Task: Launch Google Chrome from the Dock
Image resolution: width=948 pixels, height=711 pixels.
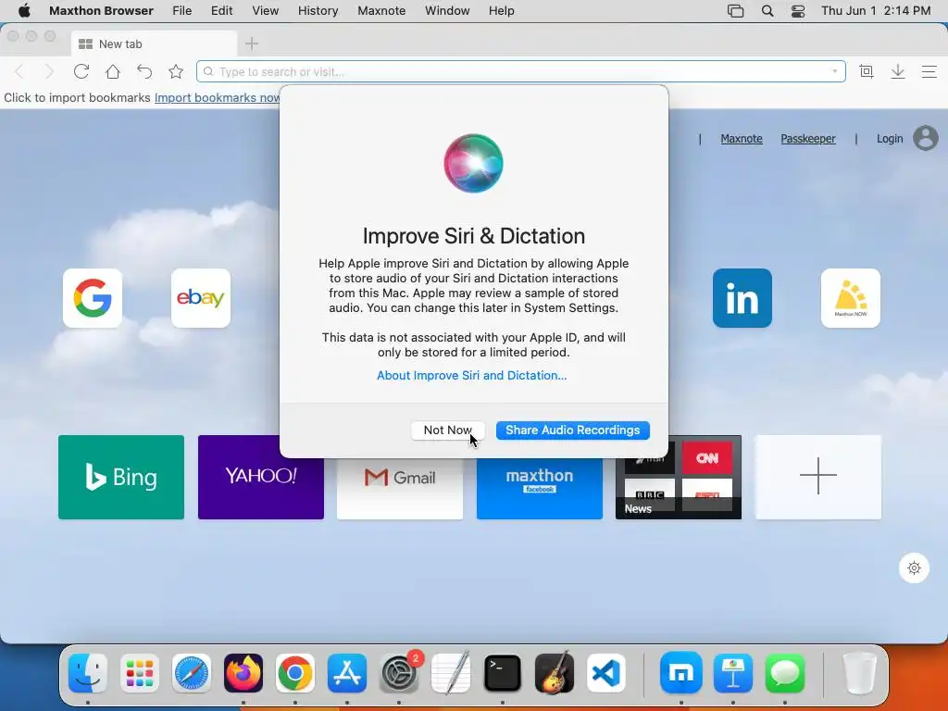Action: pyautogui.click(x=295, y=673)
